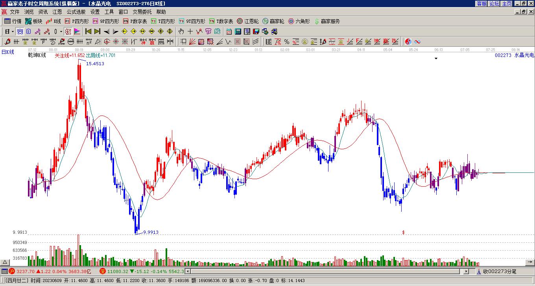Open the 帮助 menu
The width and height of the screenshot is (535, 286).
coord(161,12)
